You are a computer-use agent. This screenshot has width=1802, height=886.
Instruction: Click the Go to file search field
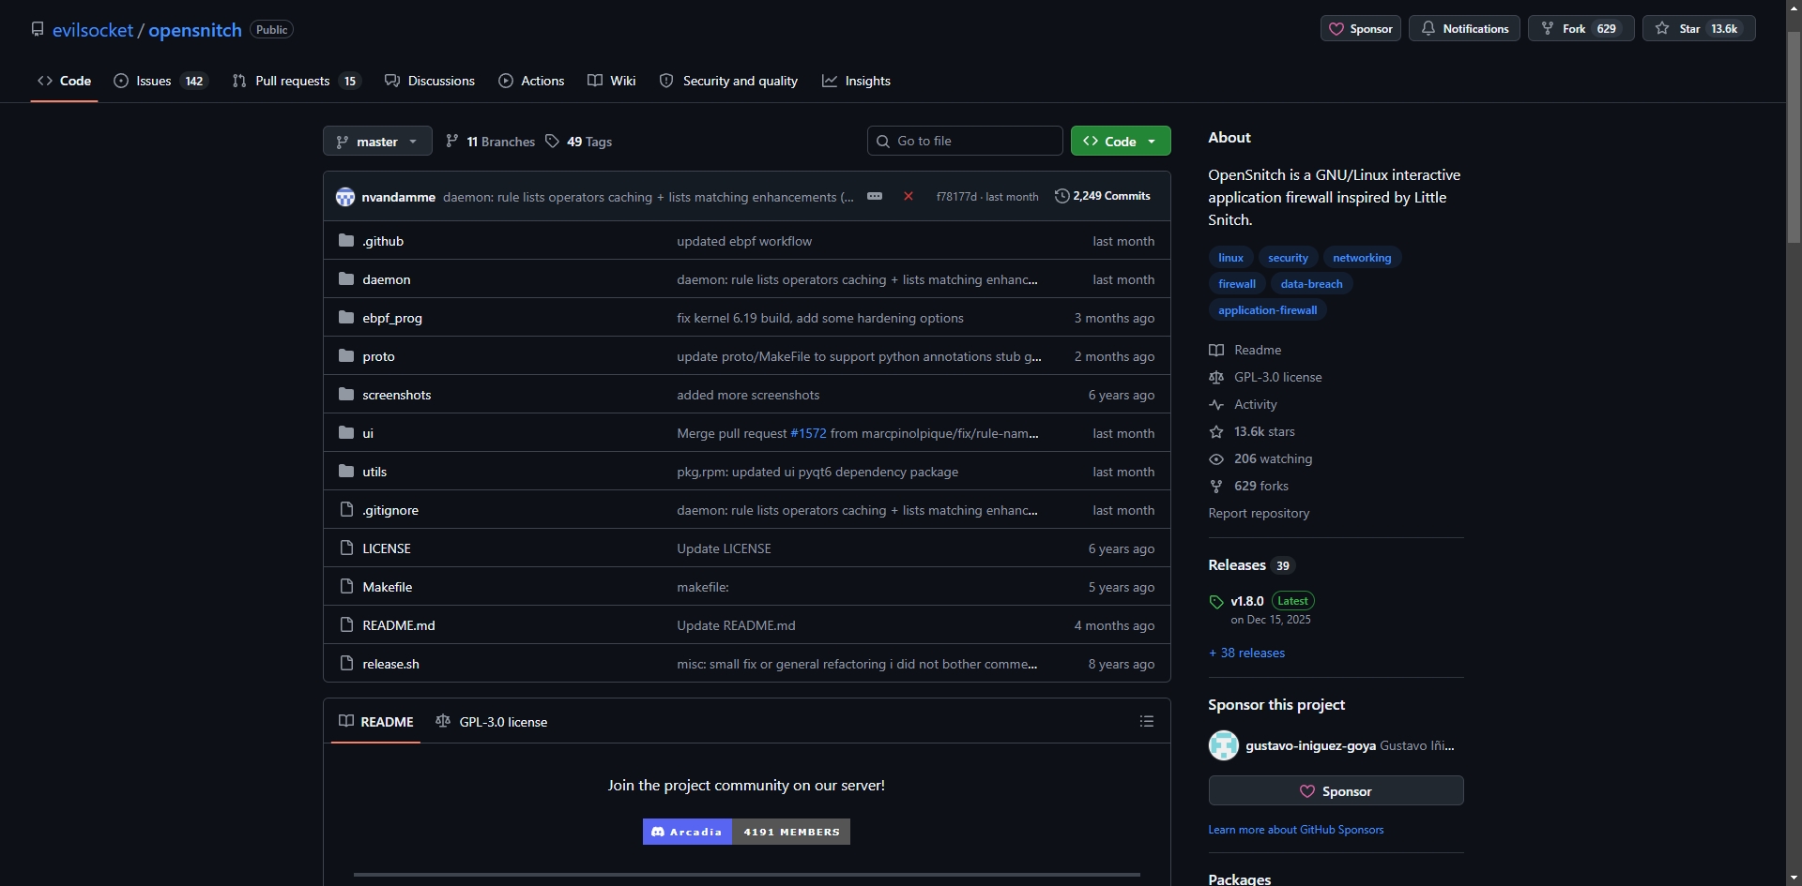point(965,141)
